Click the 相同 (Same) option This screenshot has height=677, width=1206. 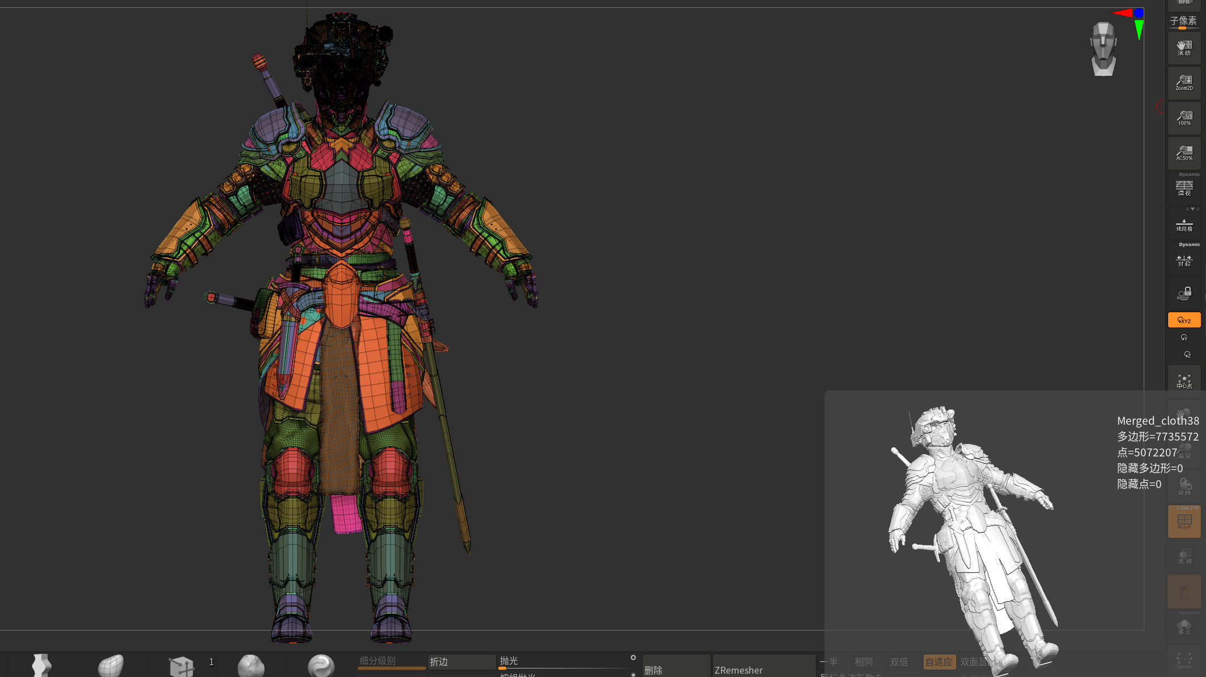click(x=863, y=662)
